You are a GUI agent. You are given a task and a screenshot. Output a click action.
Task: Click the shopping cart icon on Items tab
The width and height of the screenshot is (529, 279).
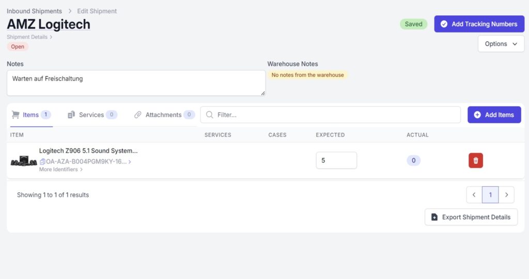[15, 114]
